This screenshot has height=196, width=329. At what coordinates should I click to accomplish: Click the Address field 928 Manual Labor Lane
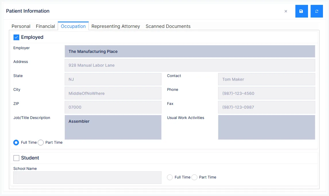coord(190,65)
